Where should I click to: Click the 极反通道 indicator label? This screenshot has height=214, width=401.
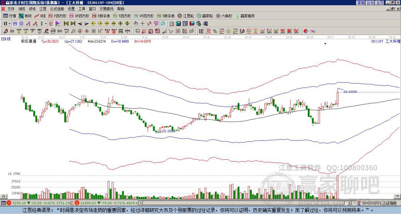point(29,41)
